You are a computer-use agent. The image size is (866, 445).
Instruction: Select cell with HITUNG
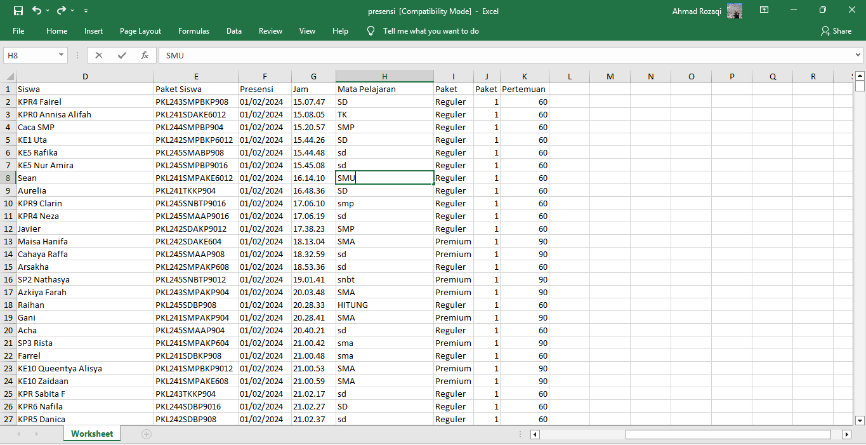tap(384, 305)
